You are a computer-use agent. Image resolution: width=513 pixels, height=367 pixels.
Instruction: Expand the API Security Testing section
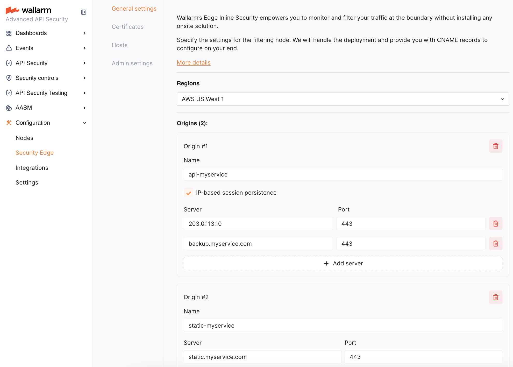(x=84, y=93)
